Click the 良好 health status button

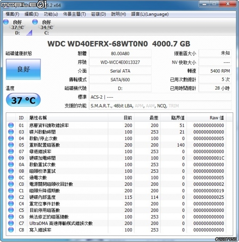[24, 69]
